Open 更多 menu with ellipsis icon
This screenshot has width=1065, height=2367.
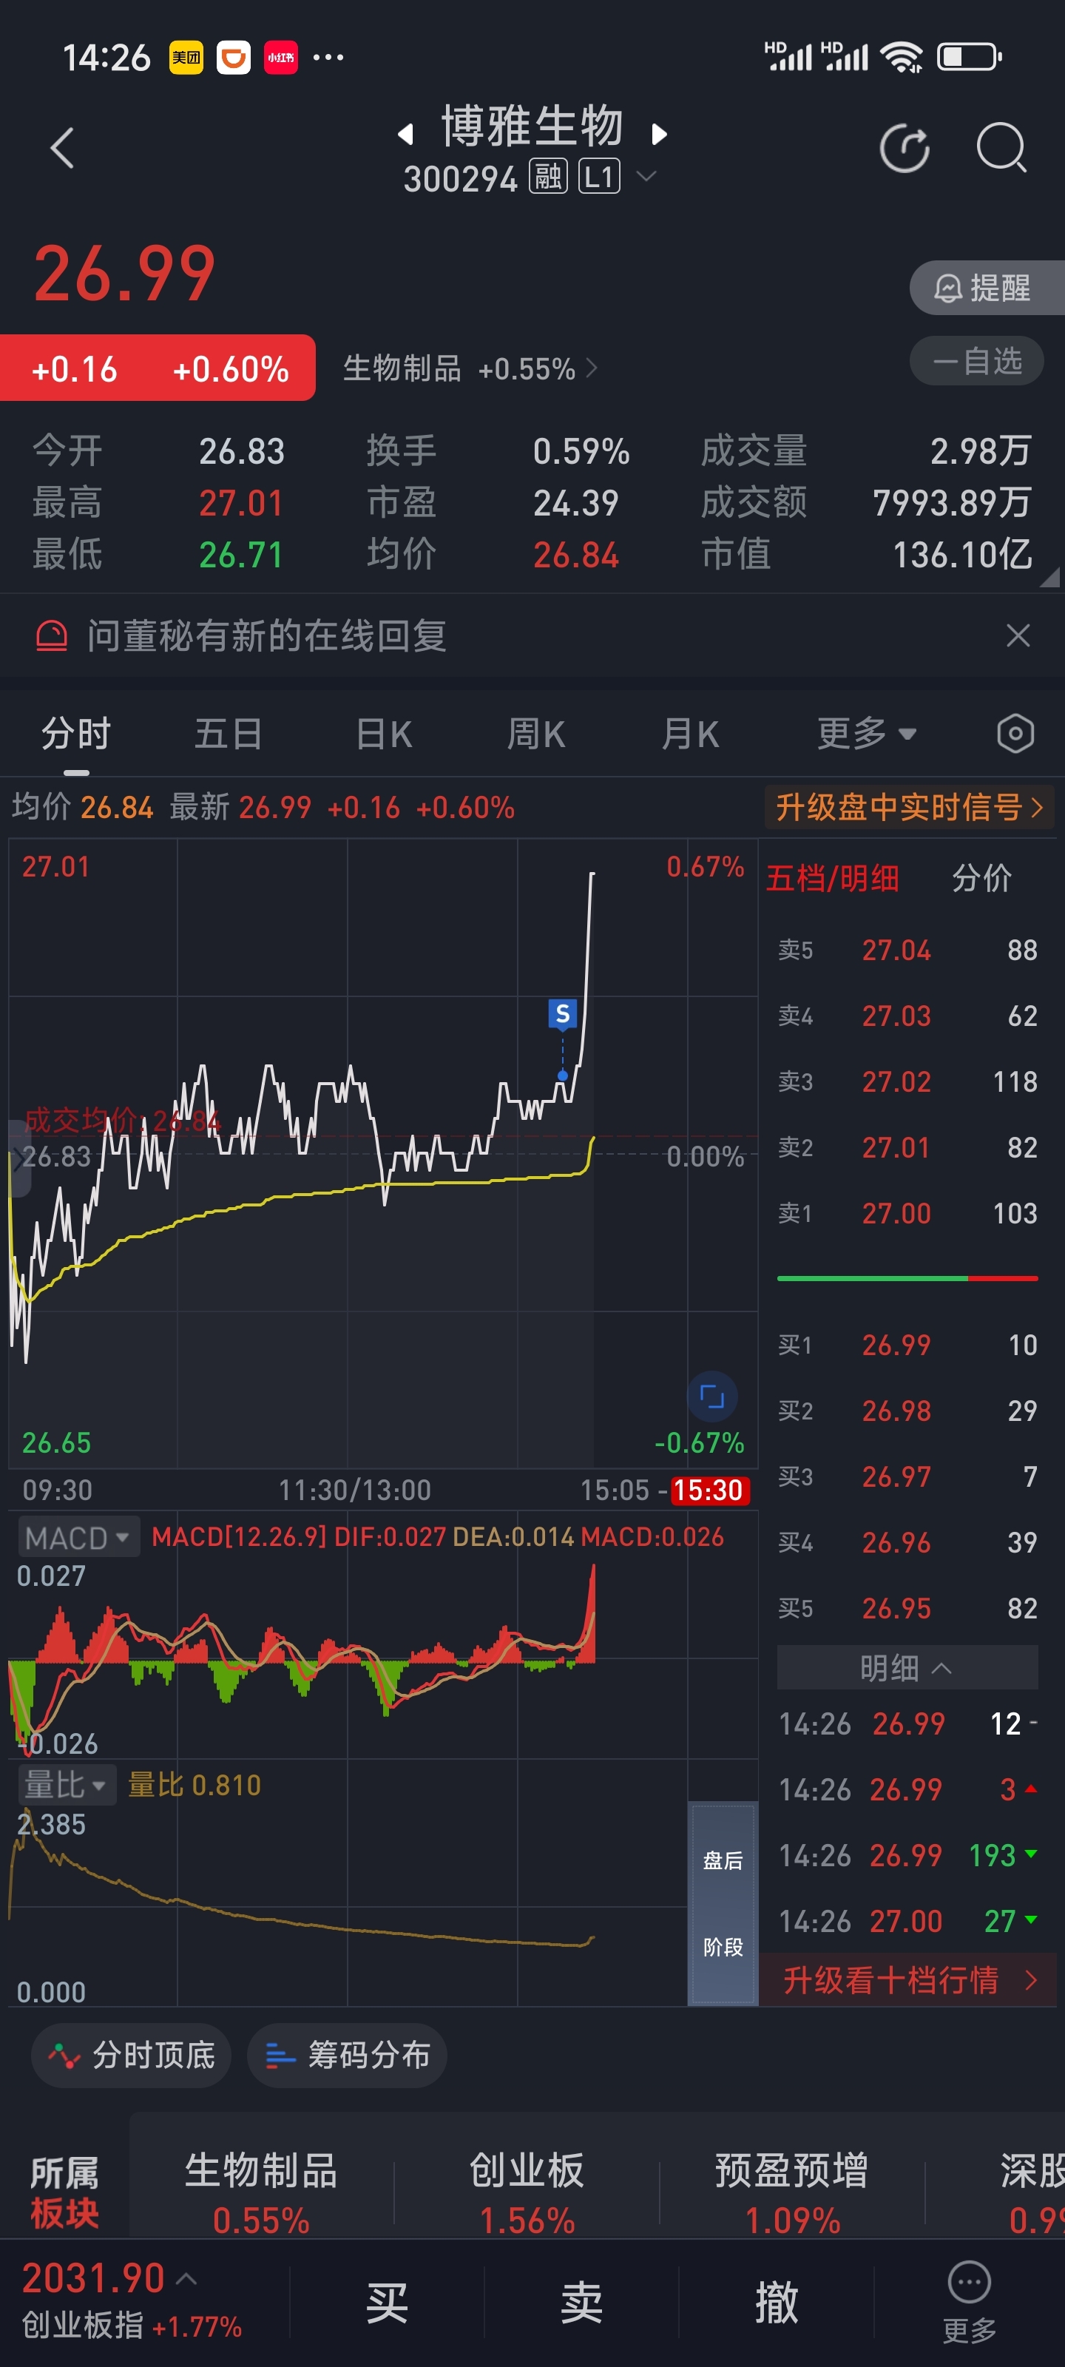click(970, 2303)
